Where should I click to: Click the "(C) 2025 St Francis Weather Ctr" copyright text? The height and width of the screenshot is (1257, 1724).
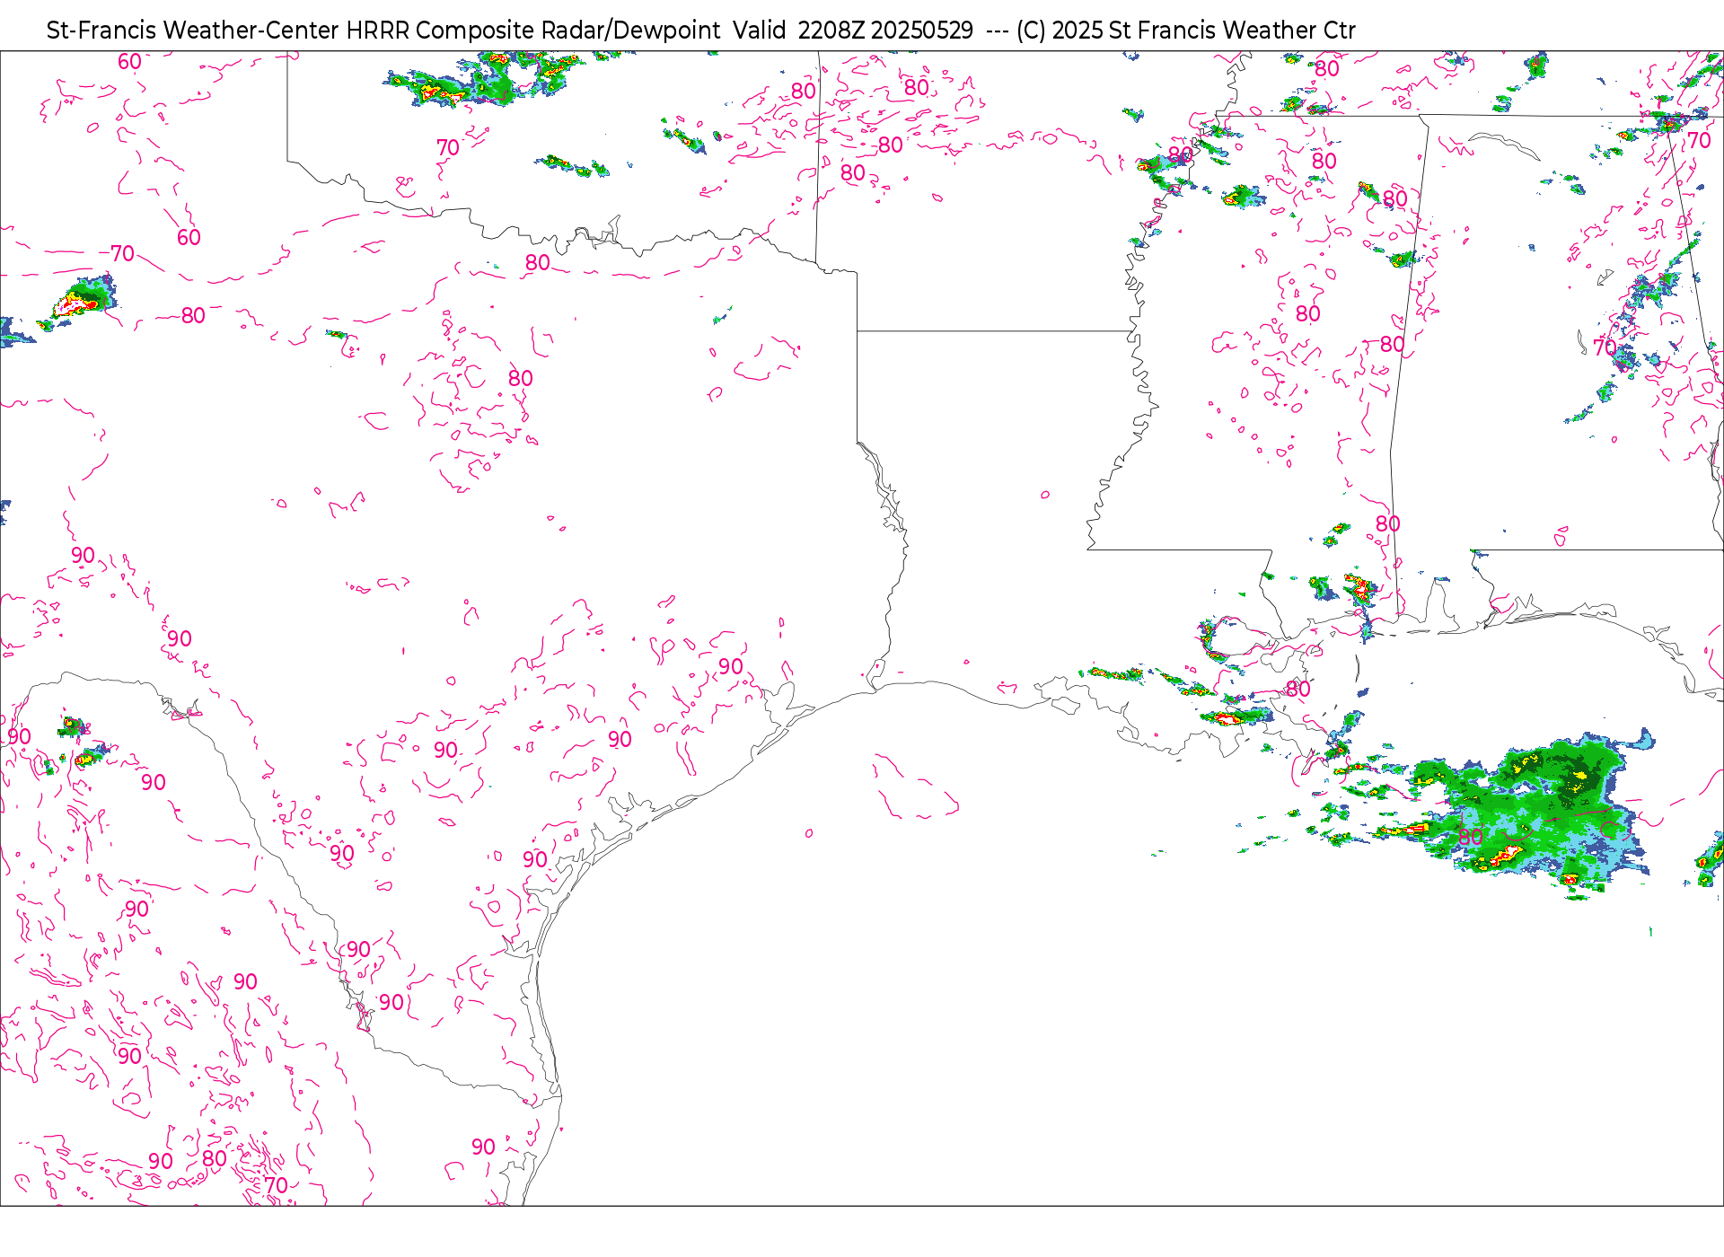(x=1186, y=31)
